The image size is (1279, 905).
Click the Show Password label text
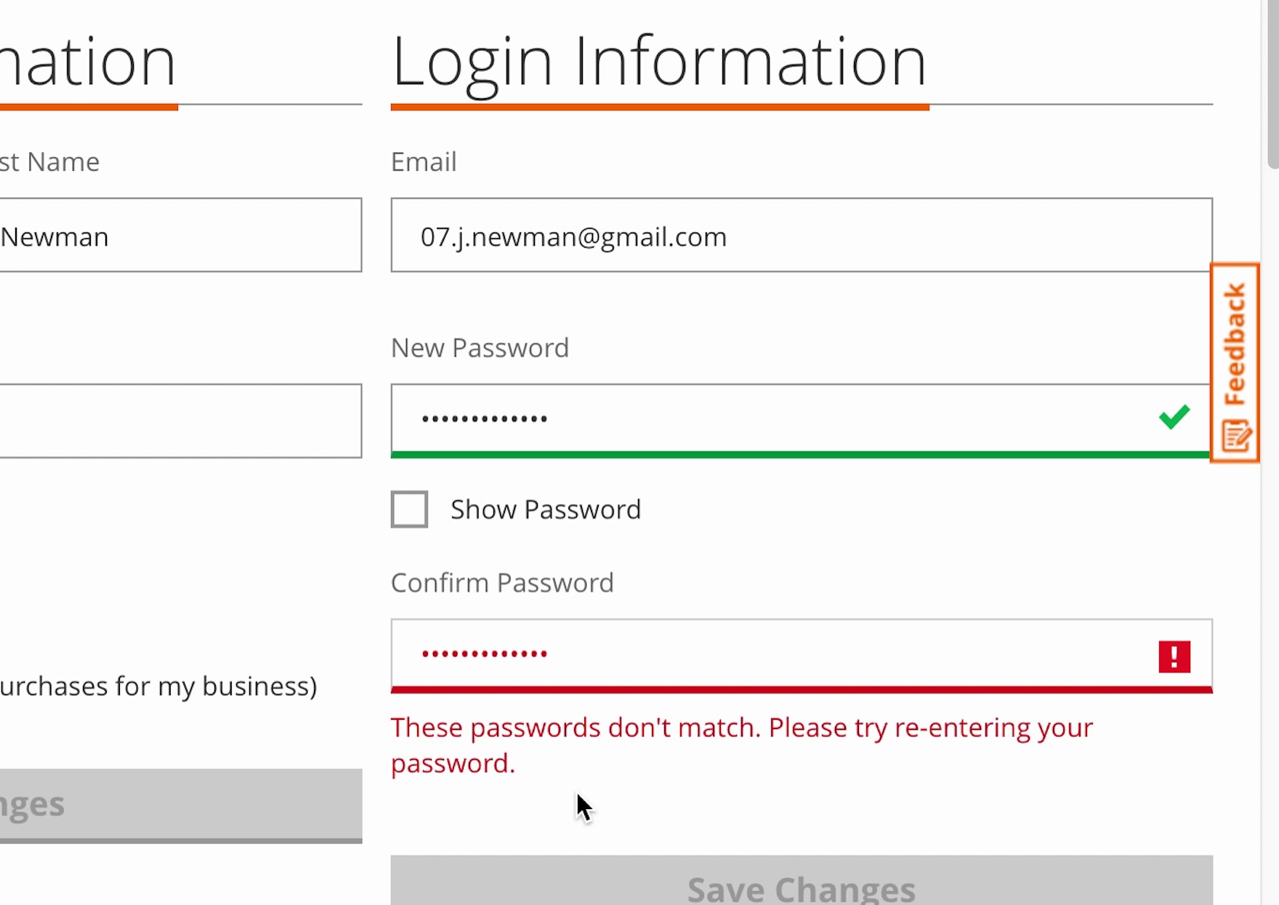click(x=545, y=510)
